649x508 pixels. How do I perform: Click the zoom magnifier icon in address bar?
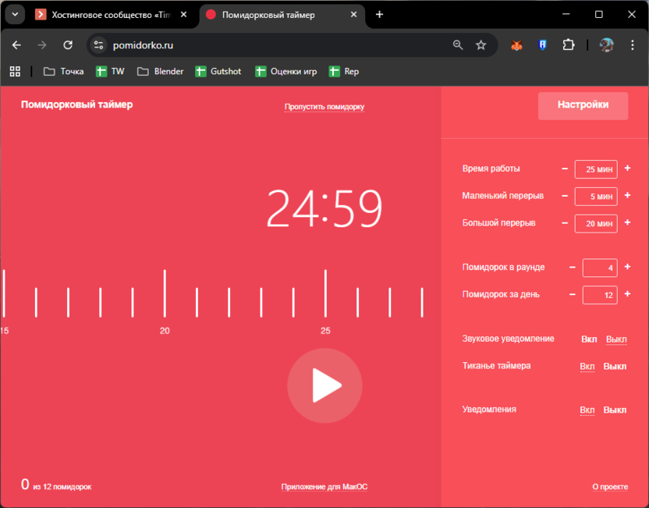click(457, 44)
